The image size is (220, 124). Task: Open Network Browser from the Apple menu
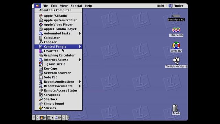coord(58,73)
